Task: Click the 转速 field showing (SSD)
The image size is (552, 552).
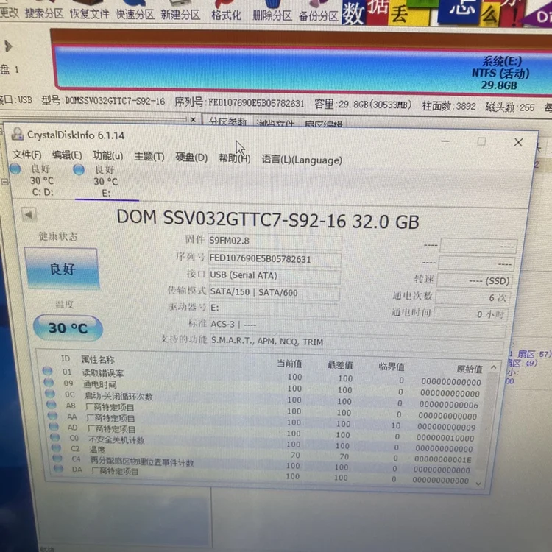Action: [x=474, y=280]
